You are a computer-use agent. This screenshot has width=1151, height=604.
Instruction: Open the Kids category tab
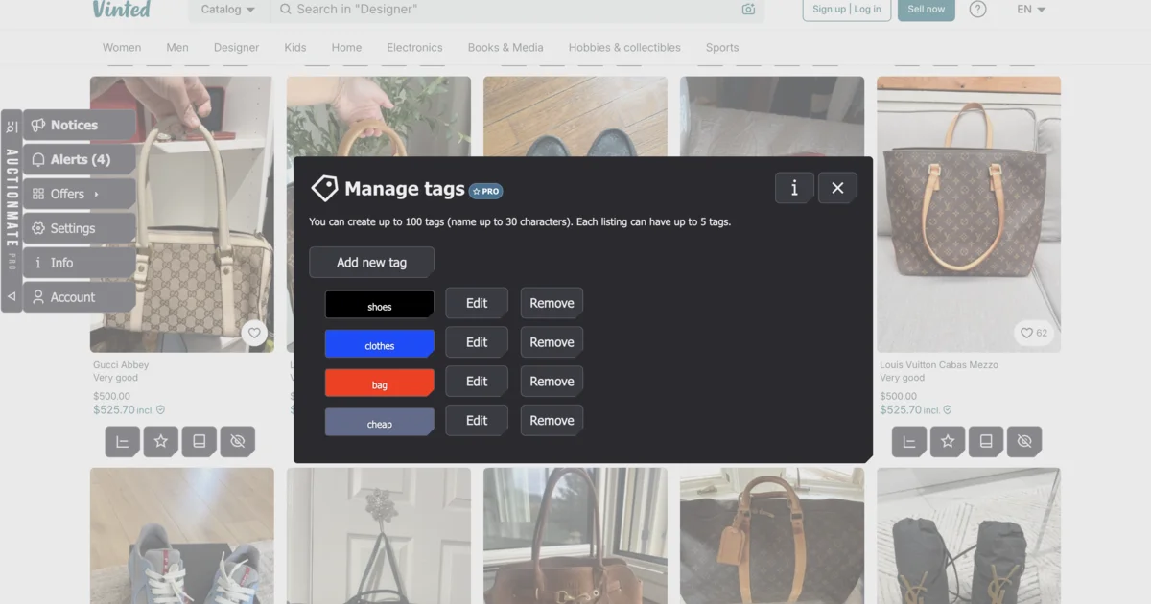click(295, 47)
